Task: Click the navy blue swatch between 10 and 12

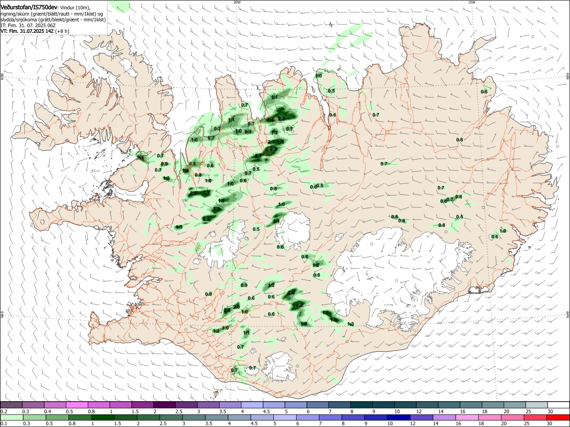Action: [399, 417]
